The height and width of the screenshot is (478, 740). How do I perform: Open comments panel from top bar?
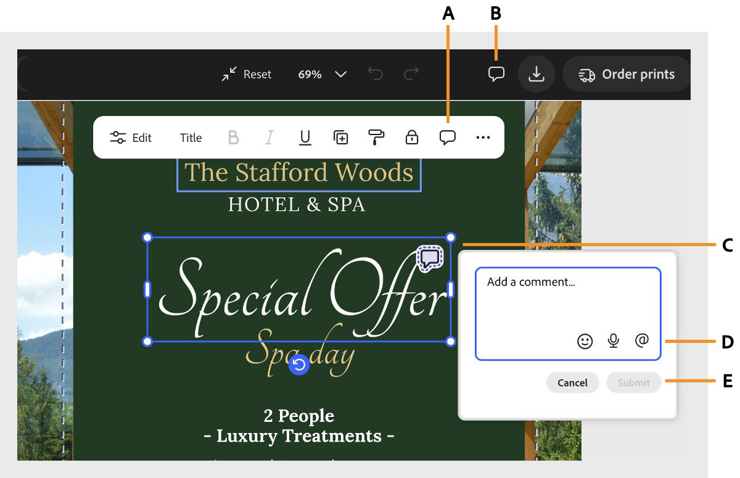pyautogui.click(x=496, y=74)
